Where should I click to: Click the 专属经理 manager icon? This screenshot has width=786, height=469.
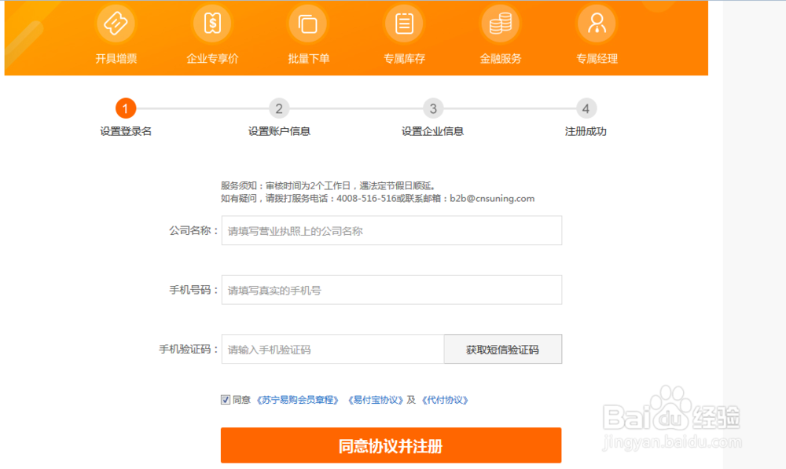pyautogui.click(x=597, y=23)
